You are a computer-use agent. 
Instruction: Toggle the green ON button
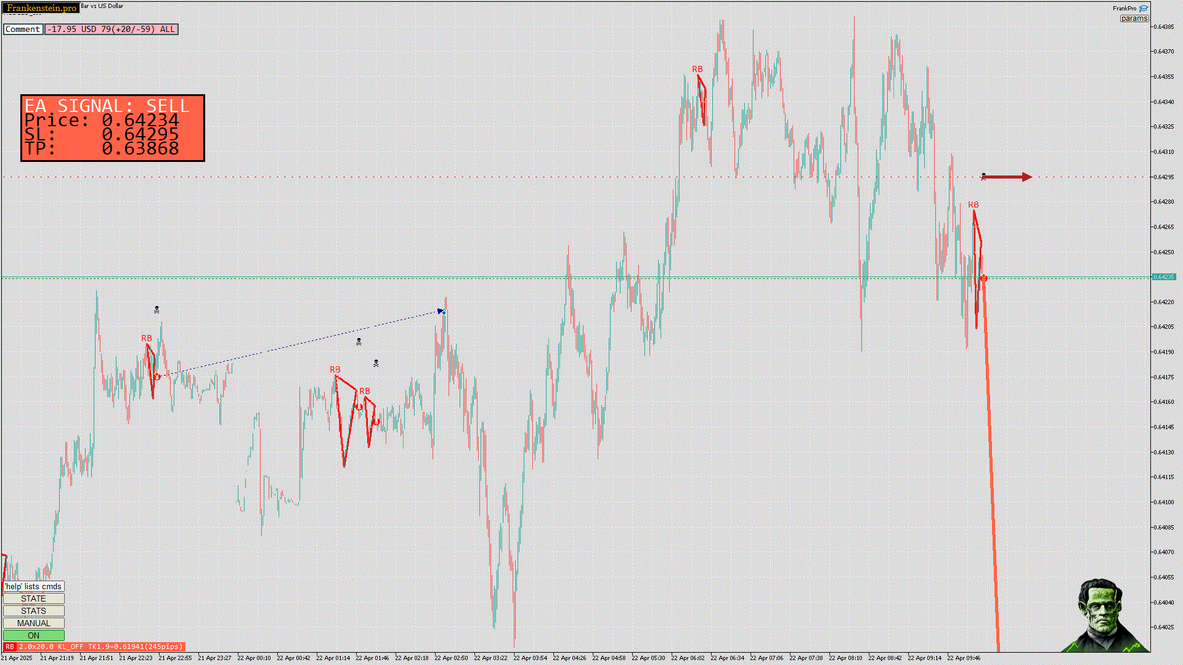pos(33,635)
